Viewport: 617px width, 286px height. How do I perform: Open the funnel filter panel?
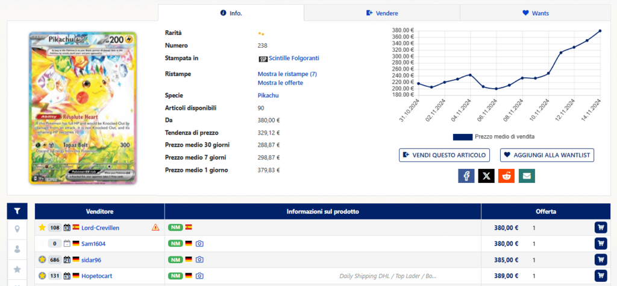[x=17, y=211]
